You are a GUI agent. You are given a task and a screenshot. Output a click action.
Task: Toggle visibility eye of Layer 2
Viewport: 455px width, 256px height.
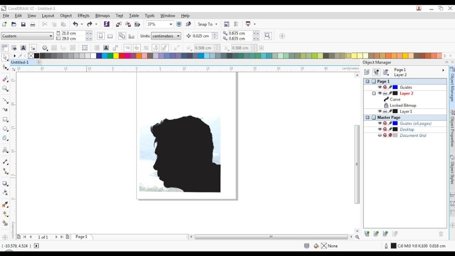click(x=379, y=93)
